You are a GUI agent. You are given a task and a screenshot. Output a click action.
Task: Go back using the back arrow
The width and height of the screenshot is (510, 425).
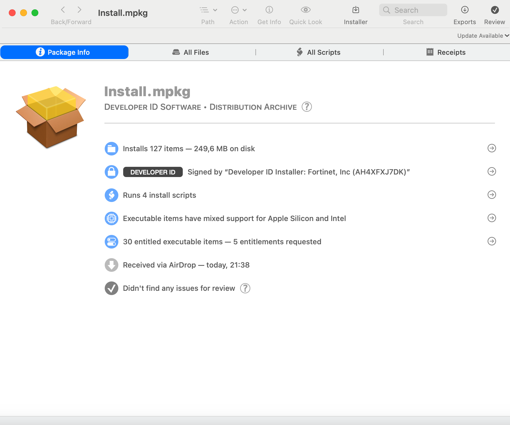coord(63,10)
